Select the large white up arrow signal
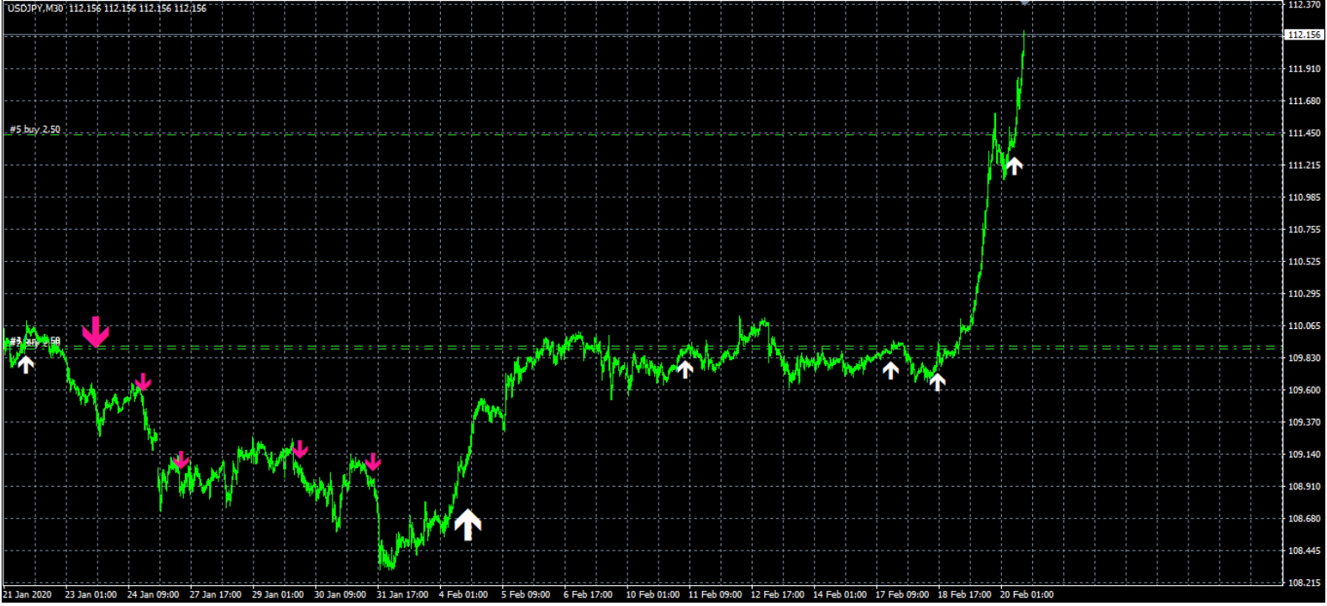1327x606 pixels. tap(468, 525)
